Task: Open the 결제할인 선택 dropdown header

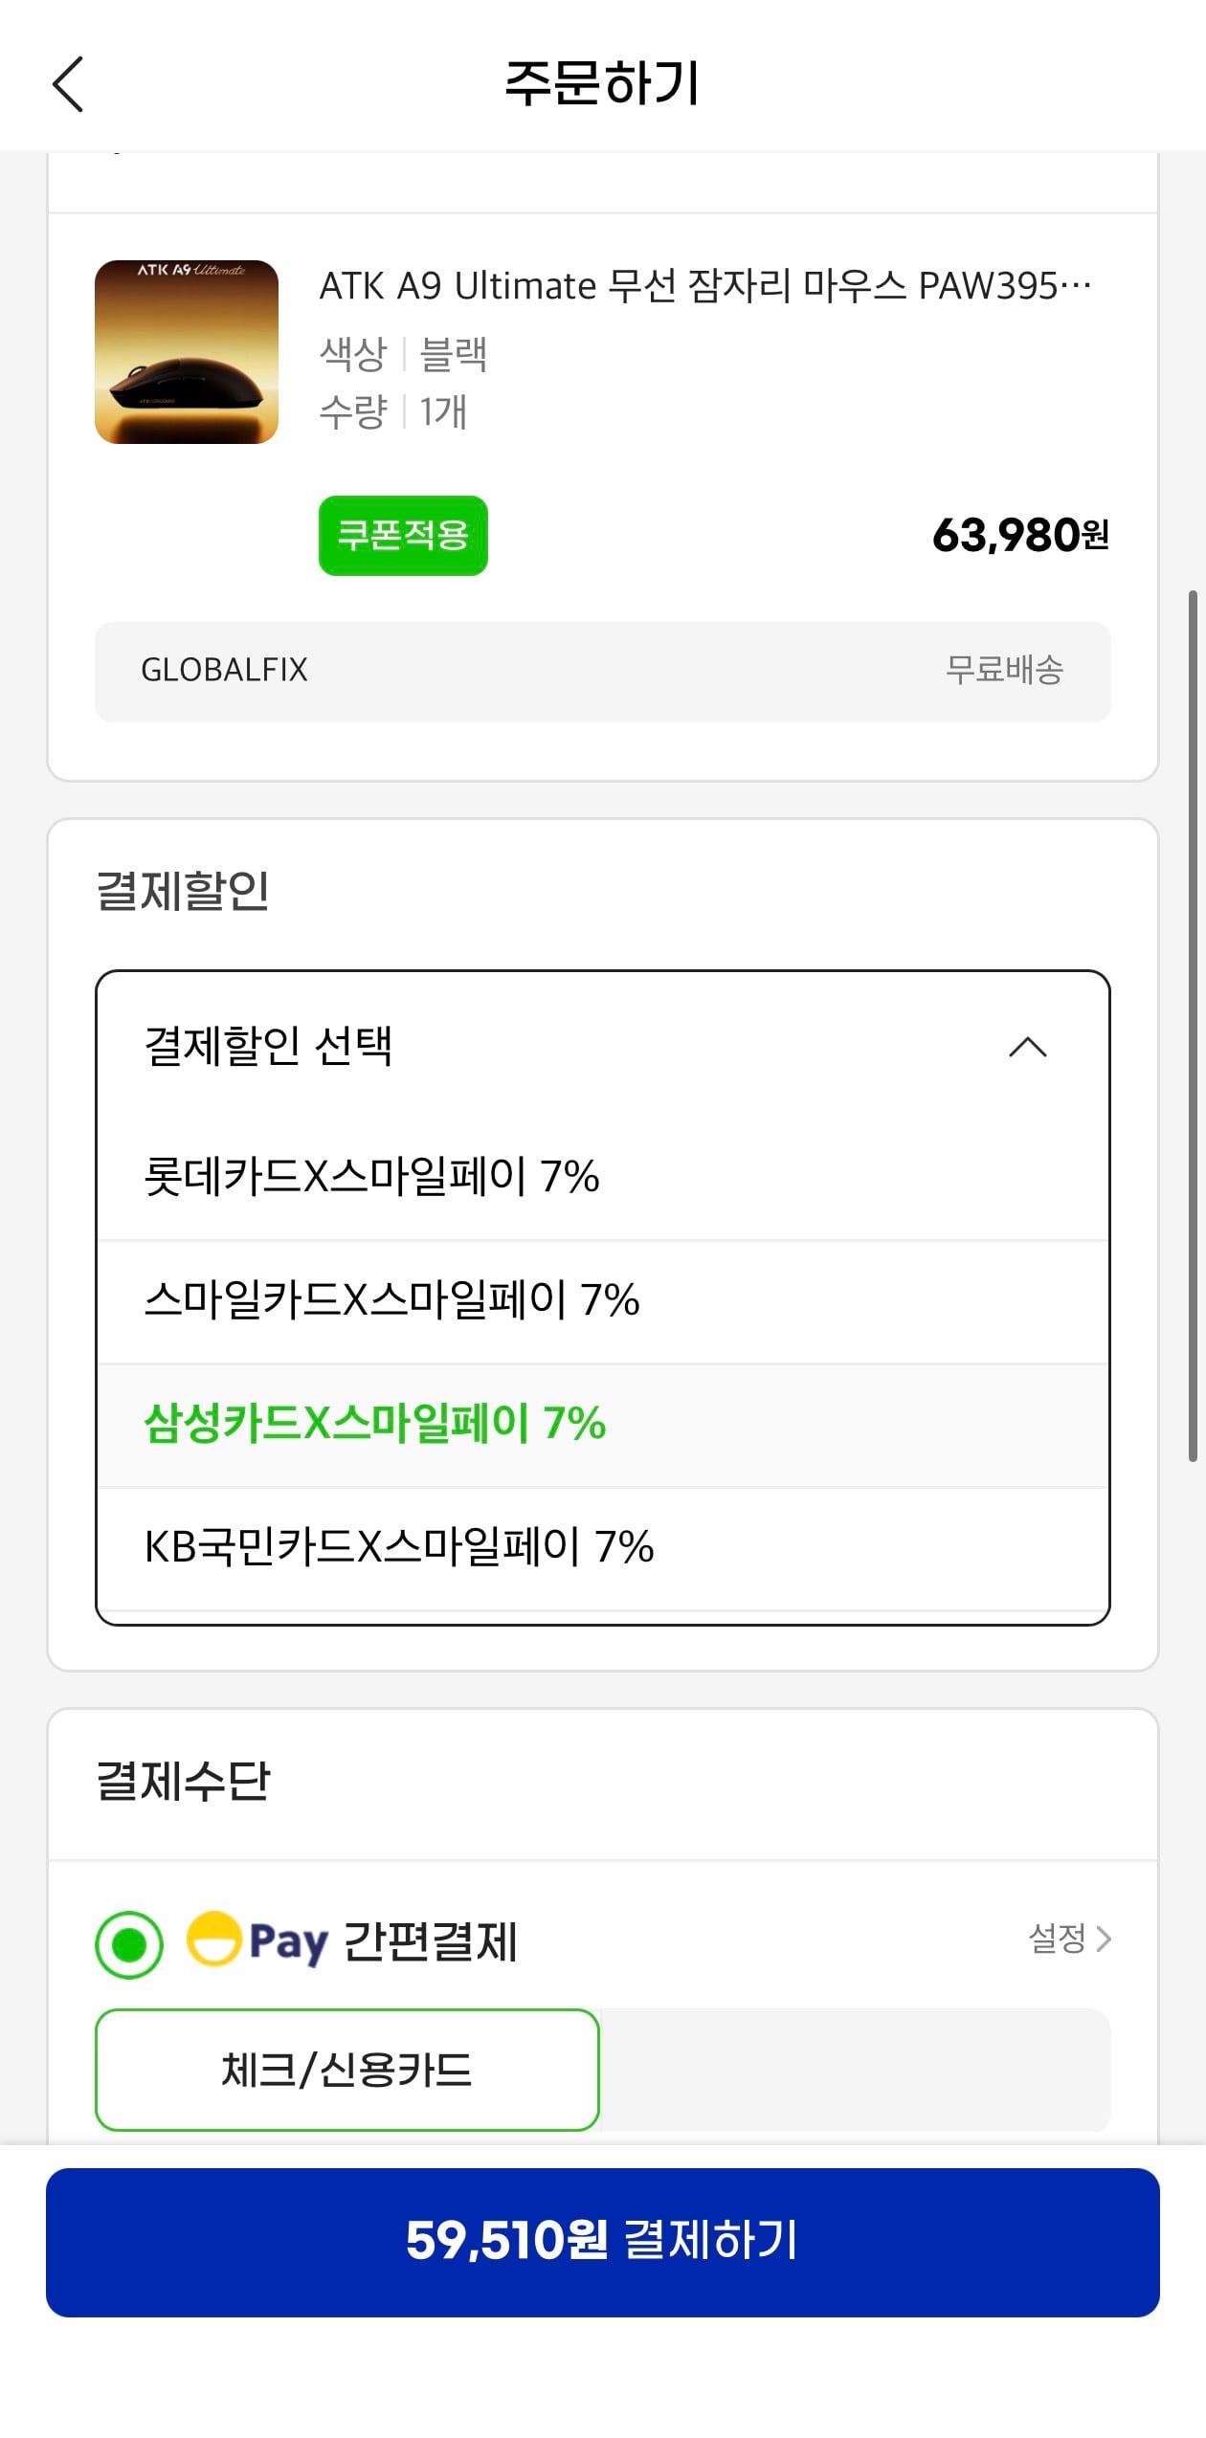Action: [x=268, y=1046]
